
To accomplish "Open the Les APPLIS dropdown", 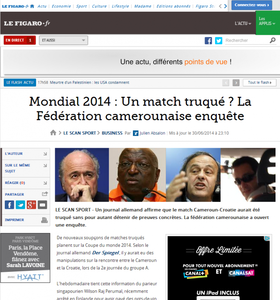I will pyautogui.click(x=268, y=22).
